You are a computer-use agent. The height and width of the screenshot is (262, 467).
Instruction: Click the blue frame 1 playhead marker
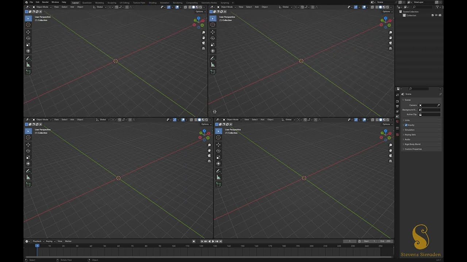pyautogui.click(x=37, y=246)
